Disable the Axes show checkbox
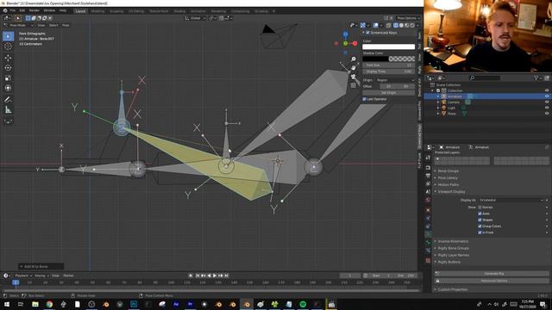Viewport: 552px width, 310px height. click(480, 214)
